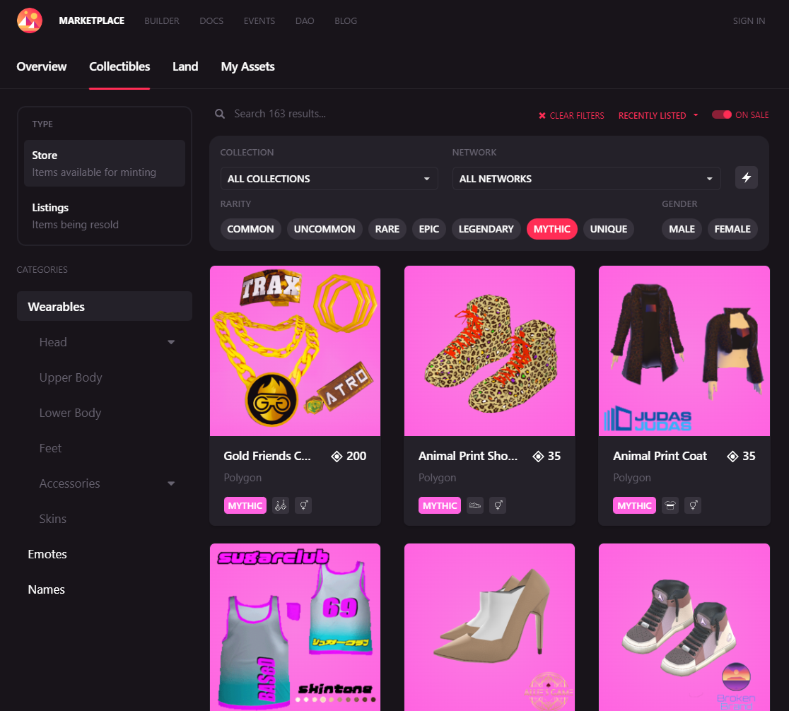Open the sugarclub tank top thumbnail
The image size is (789, 711).
click(295, 627)
